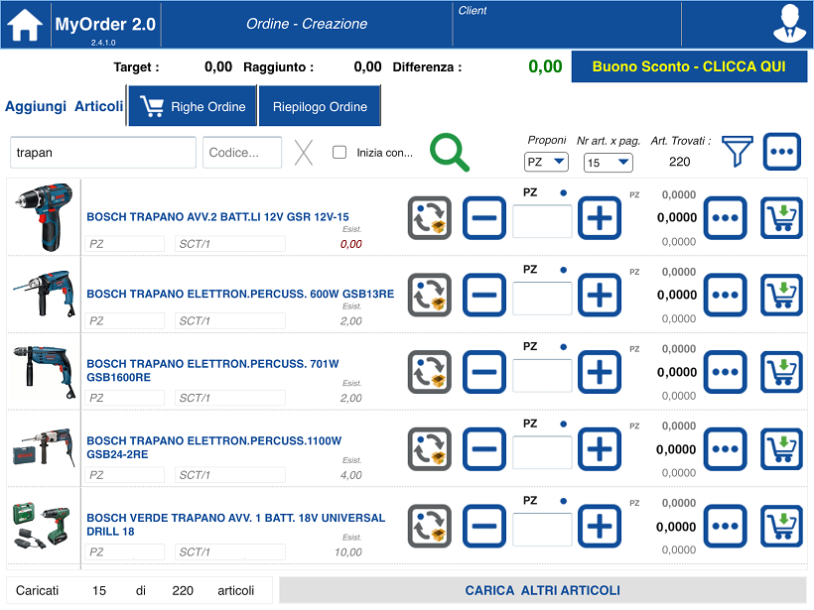Open details dots for GSR 12V-15
The image size is (814, 610).
coord(726,218)
